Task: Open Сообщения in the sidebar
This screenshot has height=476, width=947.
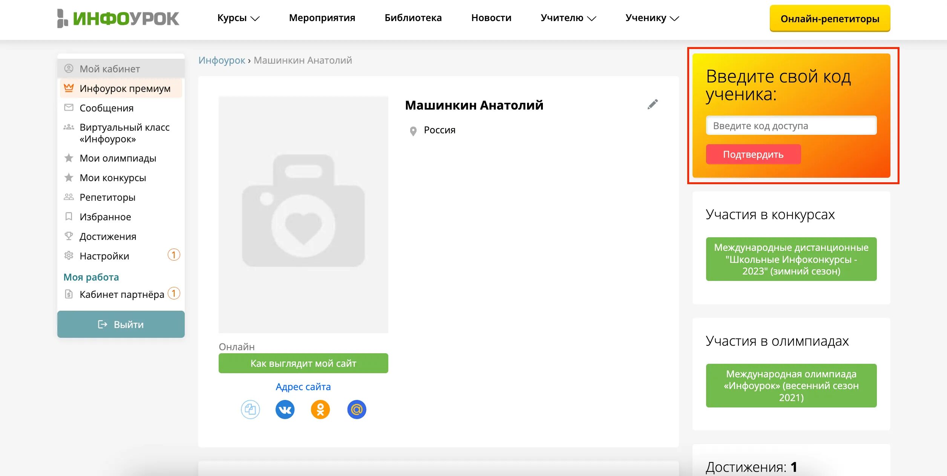Action: coord(106,108)
